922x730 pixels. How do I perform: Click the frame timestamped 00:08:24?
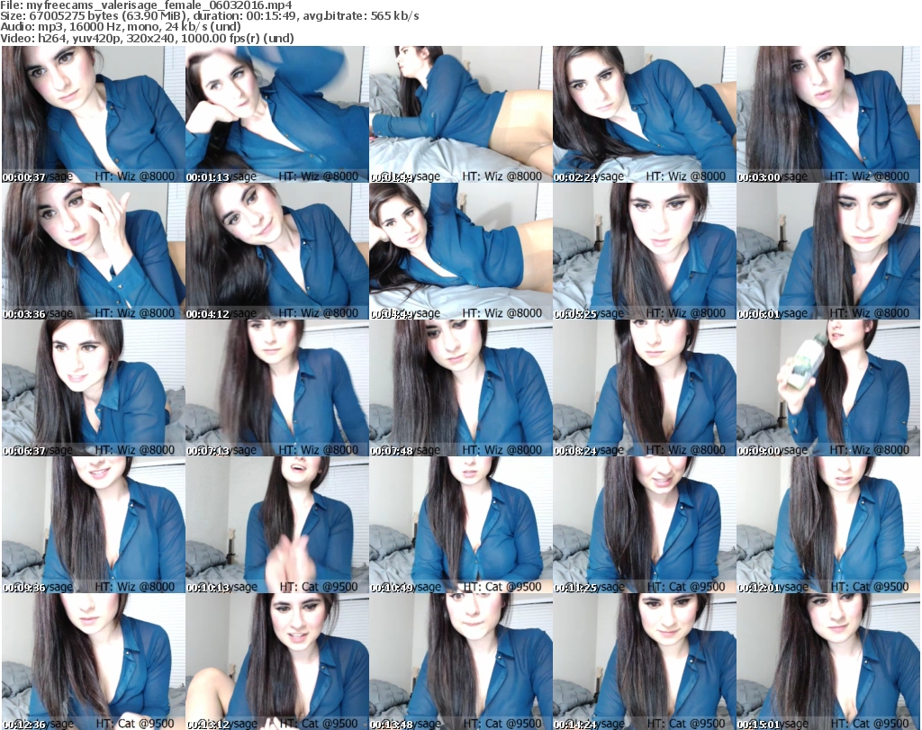(x=644, y=388)
